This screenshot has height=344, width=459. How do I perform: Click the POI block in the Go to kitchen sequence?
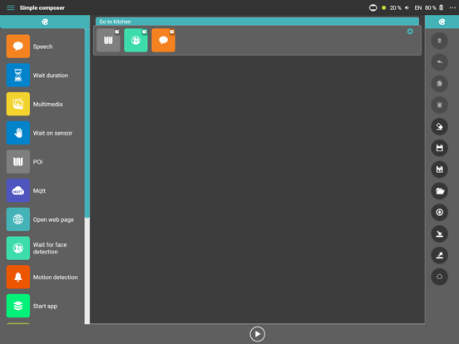[x=108, y=41]
